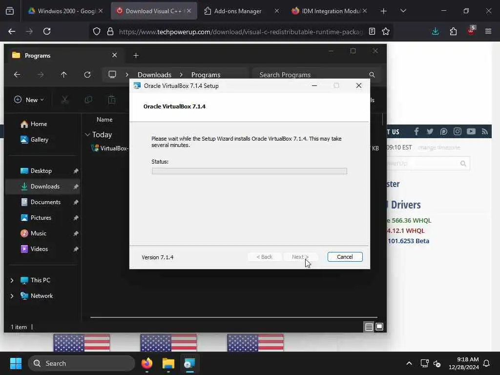Select Downloads in Explorer sidebar
500x375 pixels.
pyautogui.click(x=42, y=187)
